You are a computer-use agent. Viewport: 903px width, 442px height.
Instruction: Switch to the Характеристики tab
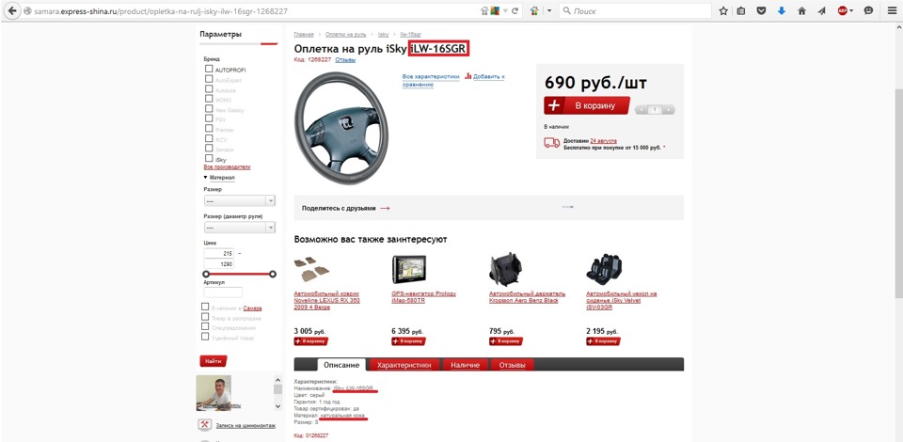(404, 365)
